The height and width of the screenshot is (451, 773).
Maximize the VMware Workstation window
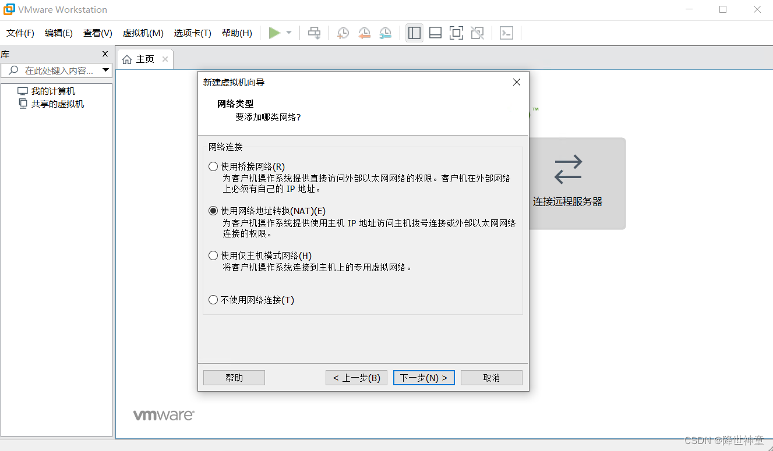[723, 9]
